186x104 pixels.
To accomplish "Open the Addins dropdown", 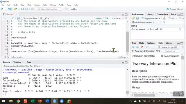I will (x=75, y=9).
